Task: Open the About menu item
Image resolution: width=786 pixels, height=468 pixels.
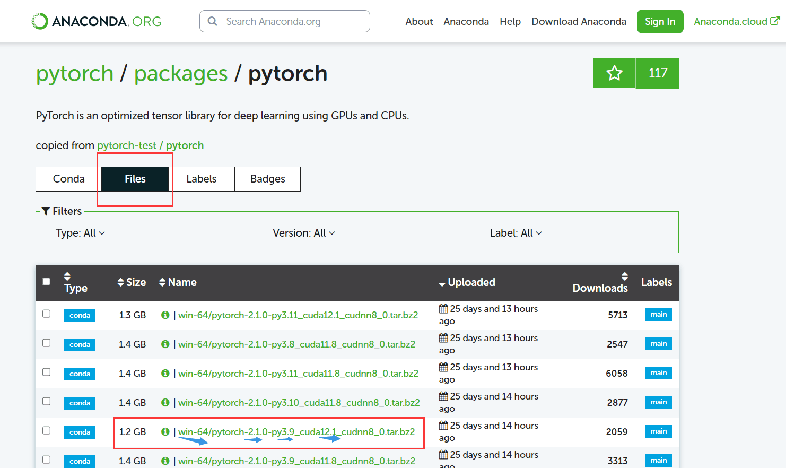Action: coord(419,21)
